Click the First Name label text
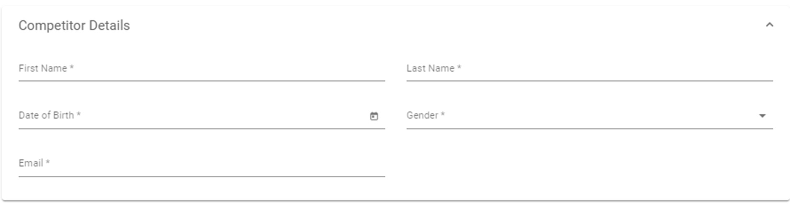 (x=43, y=68)
